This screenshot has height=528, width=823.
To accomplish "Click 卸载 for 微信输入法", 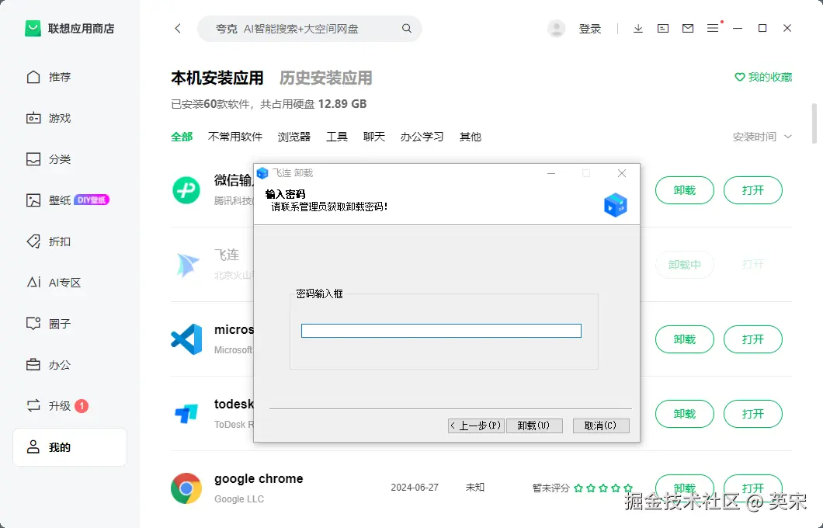I will pos(685,190).
